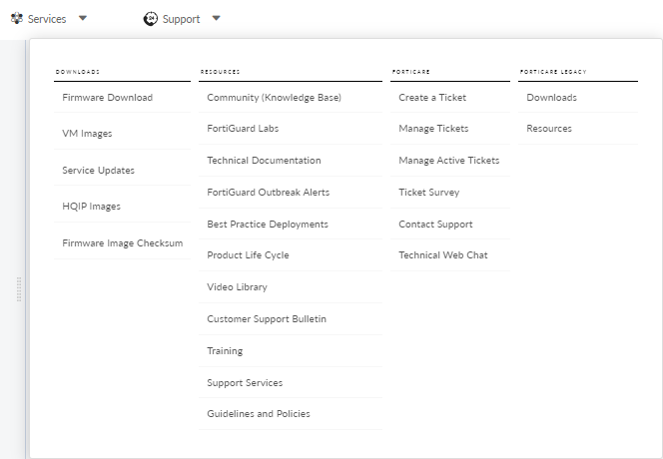The height and width of the screenshot is (459, 663).
Task: Go to Video Library
Action: [238, 287]
